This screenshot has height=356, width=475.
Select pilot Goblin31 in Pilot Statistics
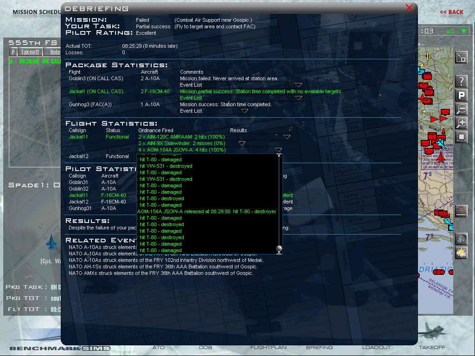pyautogui.click(x=78, y=182)
